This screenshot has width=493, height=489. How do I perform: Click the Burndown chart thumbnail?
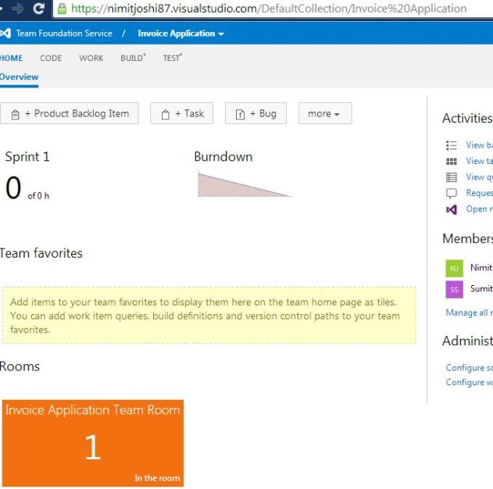[245, 184]
